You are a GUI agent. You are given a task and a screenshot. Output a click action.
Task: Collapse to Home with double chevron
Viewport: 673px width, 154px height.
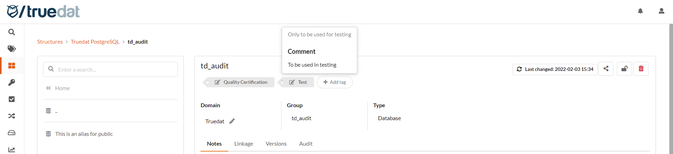pyautogui.click(x=48, y=88)
